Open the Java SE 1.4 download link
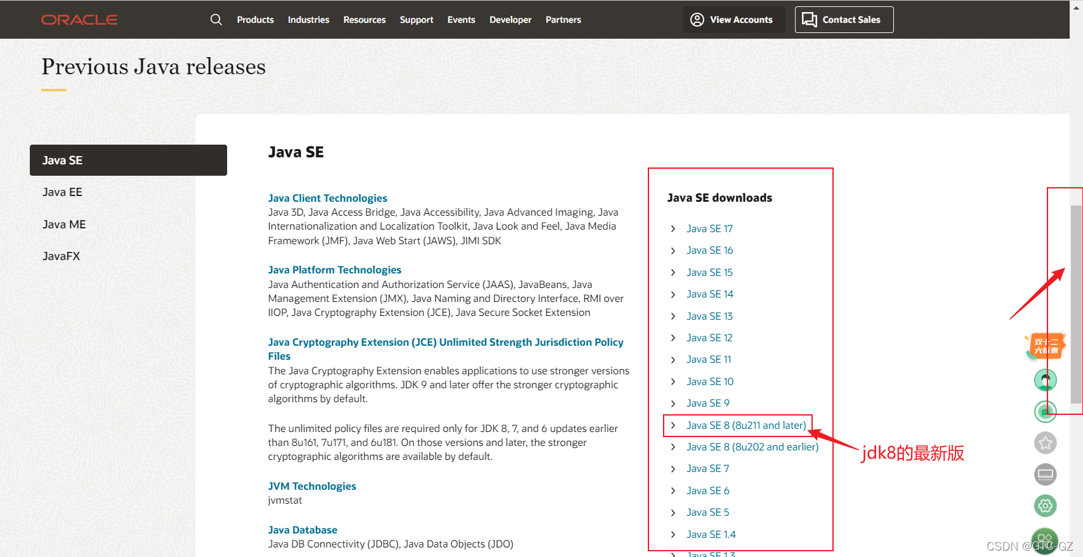This screenshot has height=557, width=1083. coord(711,535)
